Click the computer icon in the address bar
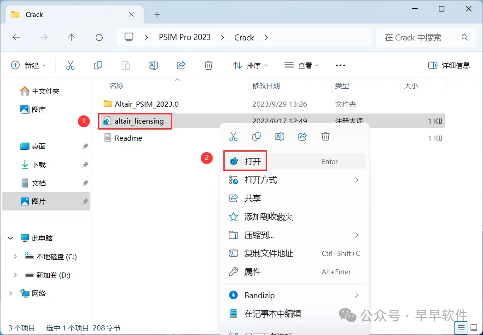 coord(129,38)
